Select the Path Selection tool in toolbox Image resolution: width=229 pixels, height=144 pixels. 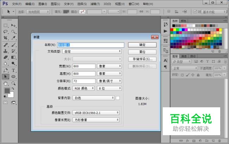[6, 77]
